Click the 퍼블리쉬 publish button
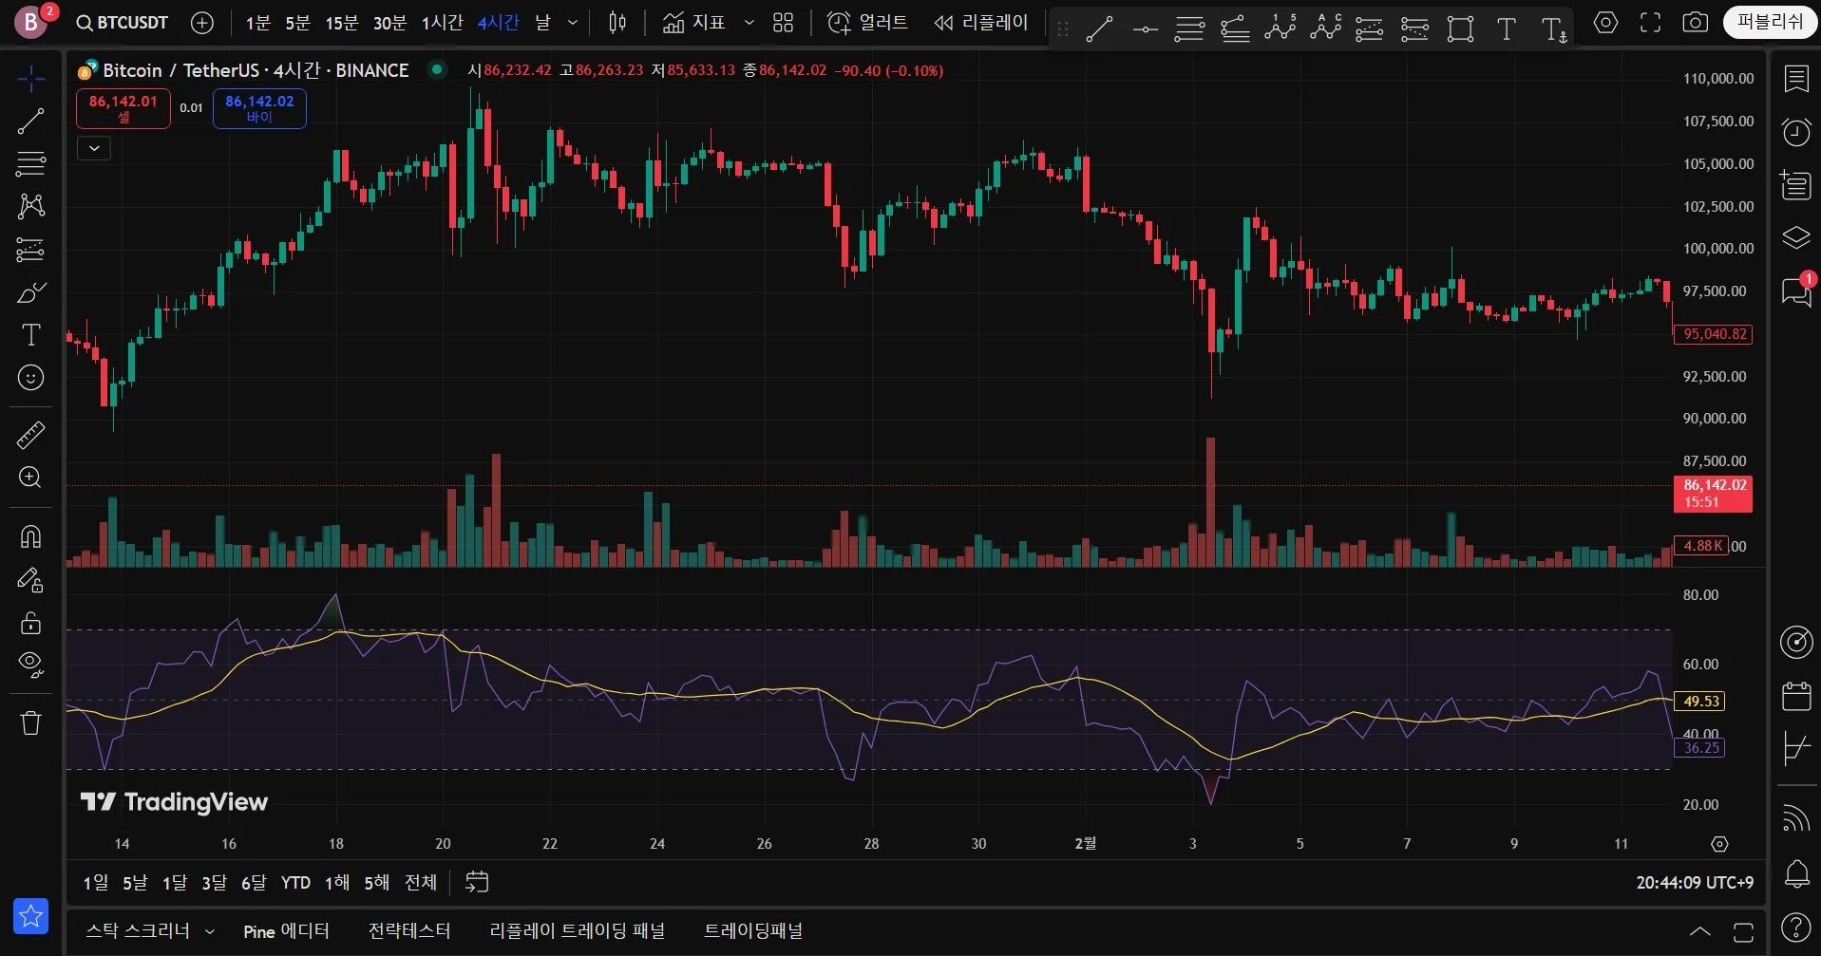 [x=1769, y=22]
